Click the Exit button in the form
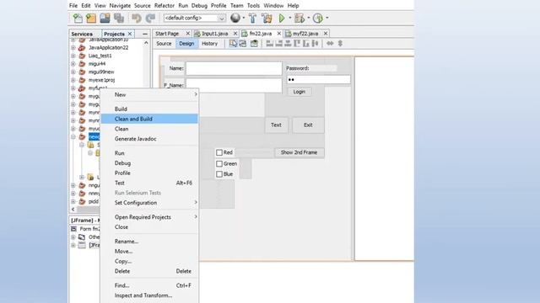Viewport: 540px width, 303px height. tap(308, 125)
